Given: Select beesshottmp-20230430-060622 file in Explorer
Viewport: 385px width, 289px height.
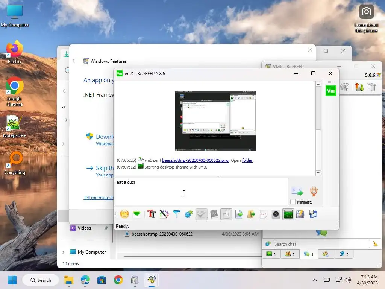Looking at the screenshot, I should 162,234.
